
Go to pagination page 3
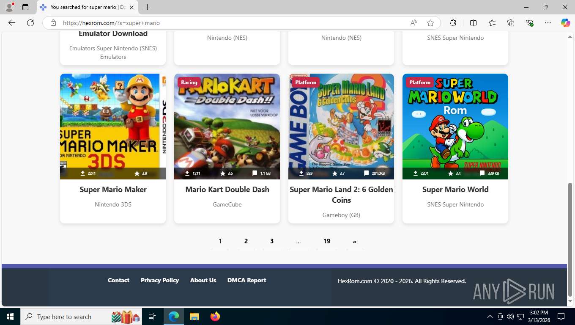(272, 241)
